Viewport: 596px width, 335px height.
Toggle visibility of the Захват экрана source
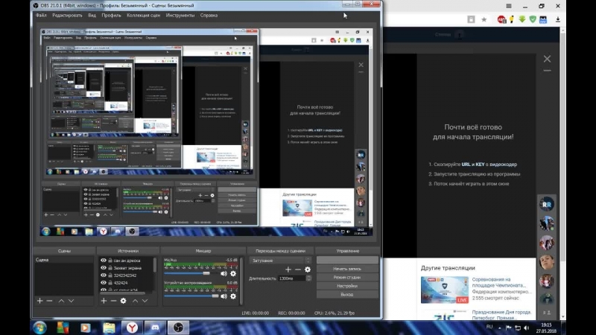(104, 268)
